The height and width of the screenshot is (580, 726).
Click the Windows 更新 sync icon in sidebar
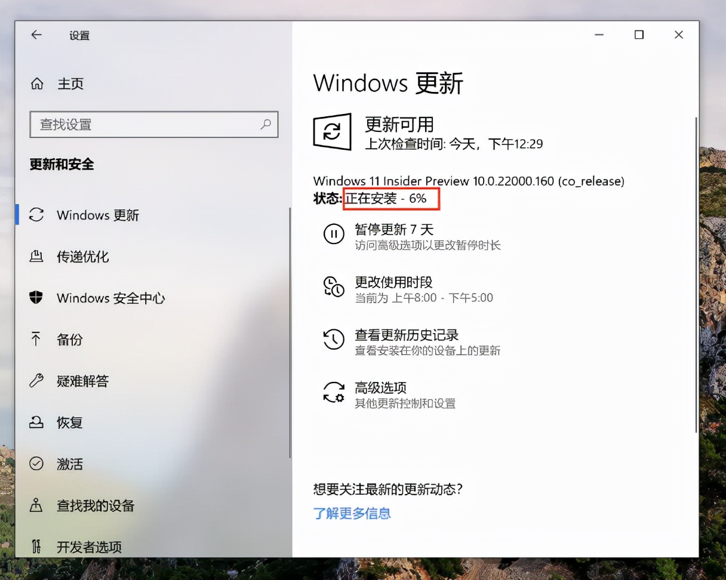[37, 215]
